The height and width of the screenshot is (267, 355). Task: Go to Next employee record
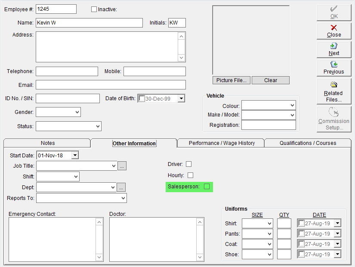coord(334,49)
